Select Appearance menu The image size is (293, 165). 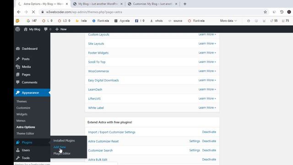pyautogui.click(x=32, y=93)
